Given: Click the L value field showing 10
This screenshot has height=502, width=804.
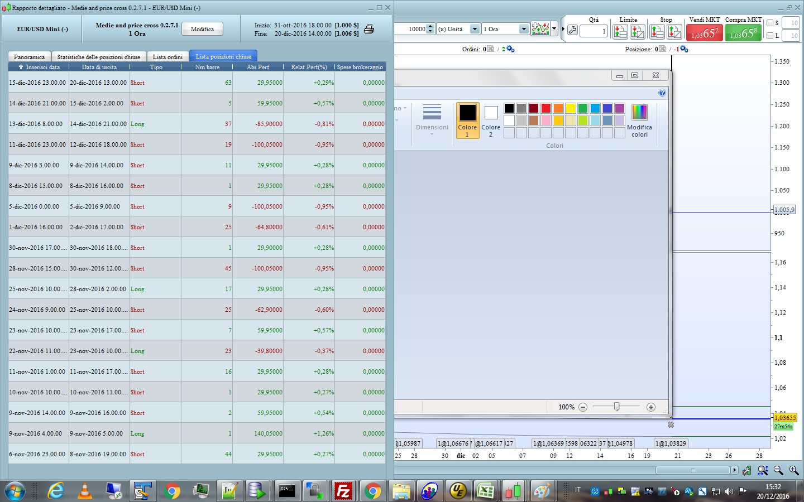Looking at the screenshot, I should [791, 36].
